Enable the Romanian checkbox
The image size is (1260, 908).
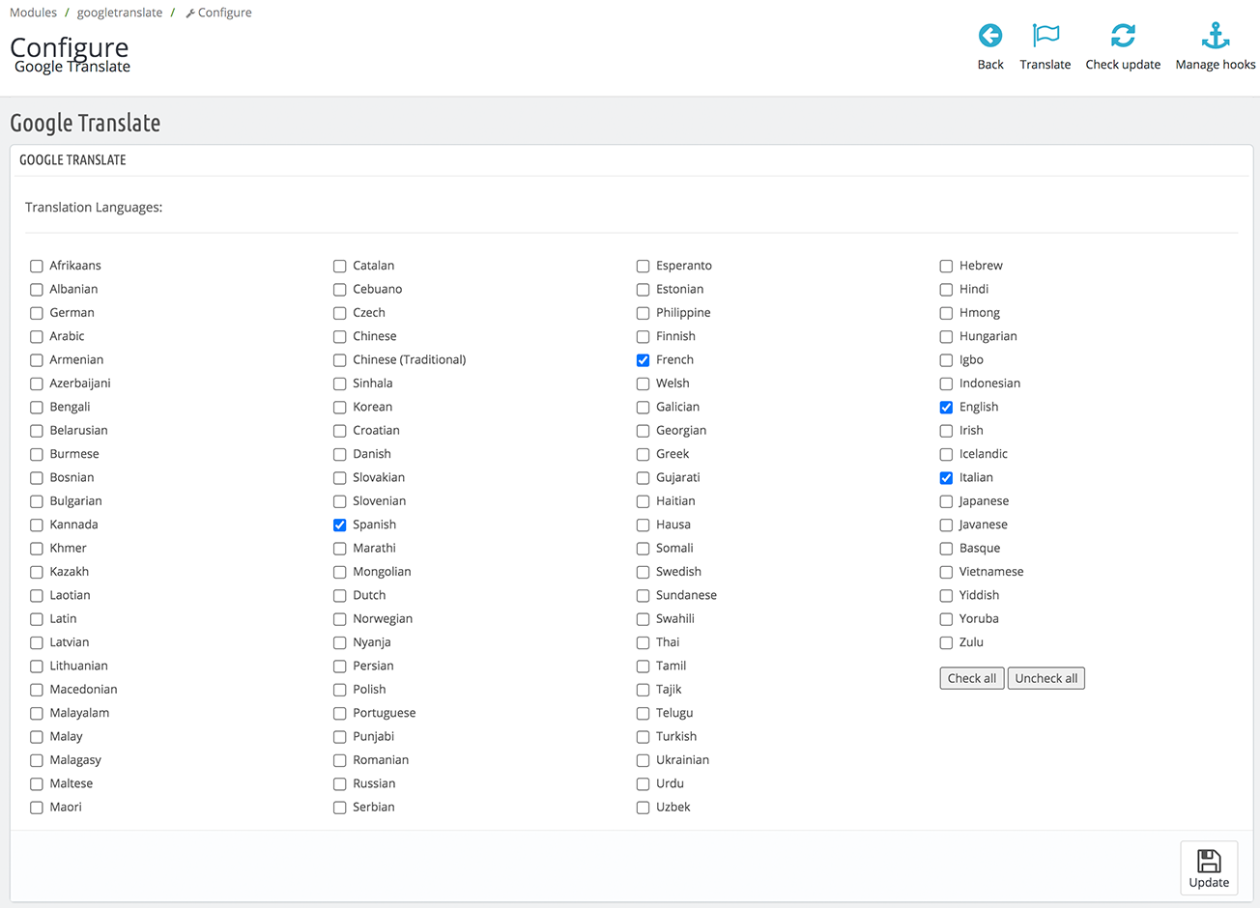coord(340,761)
